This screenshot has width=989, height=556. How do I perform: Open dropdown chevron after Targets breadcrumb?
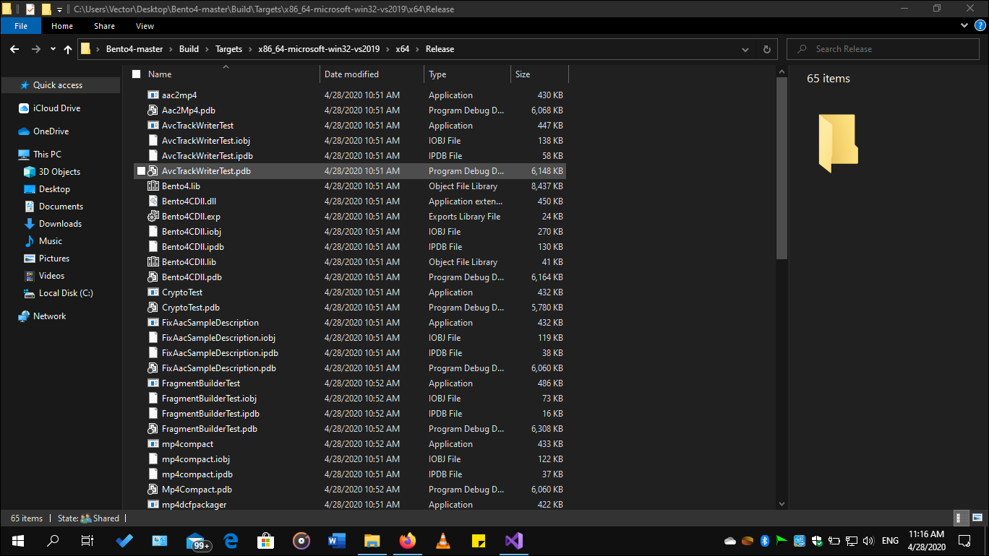pyautogui.click(x=250, y=49)
